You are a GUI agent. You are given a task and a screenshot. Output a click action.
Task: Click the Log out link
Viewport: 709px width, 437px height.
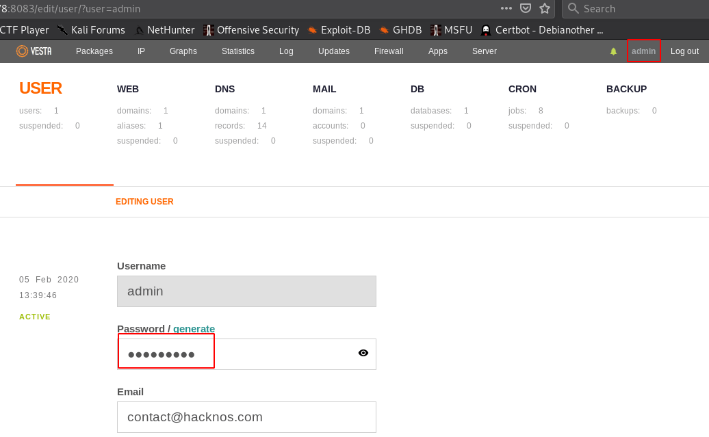(684, 51)
